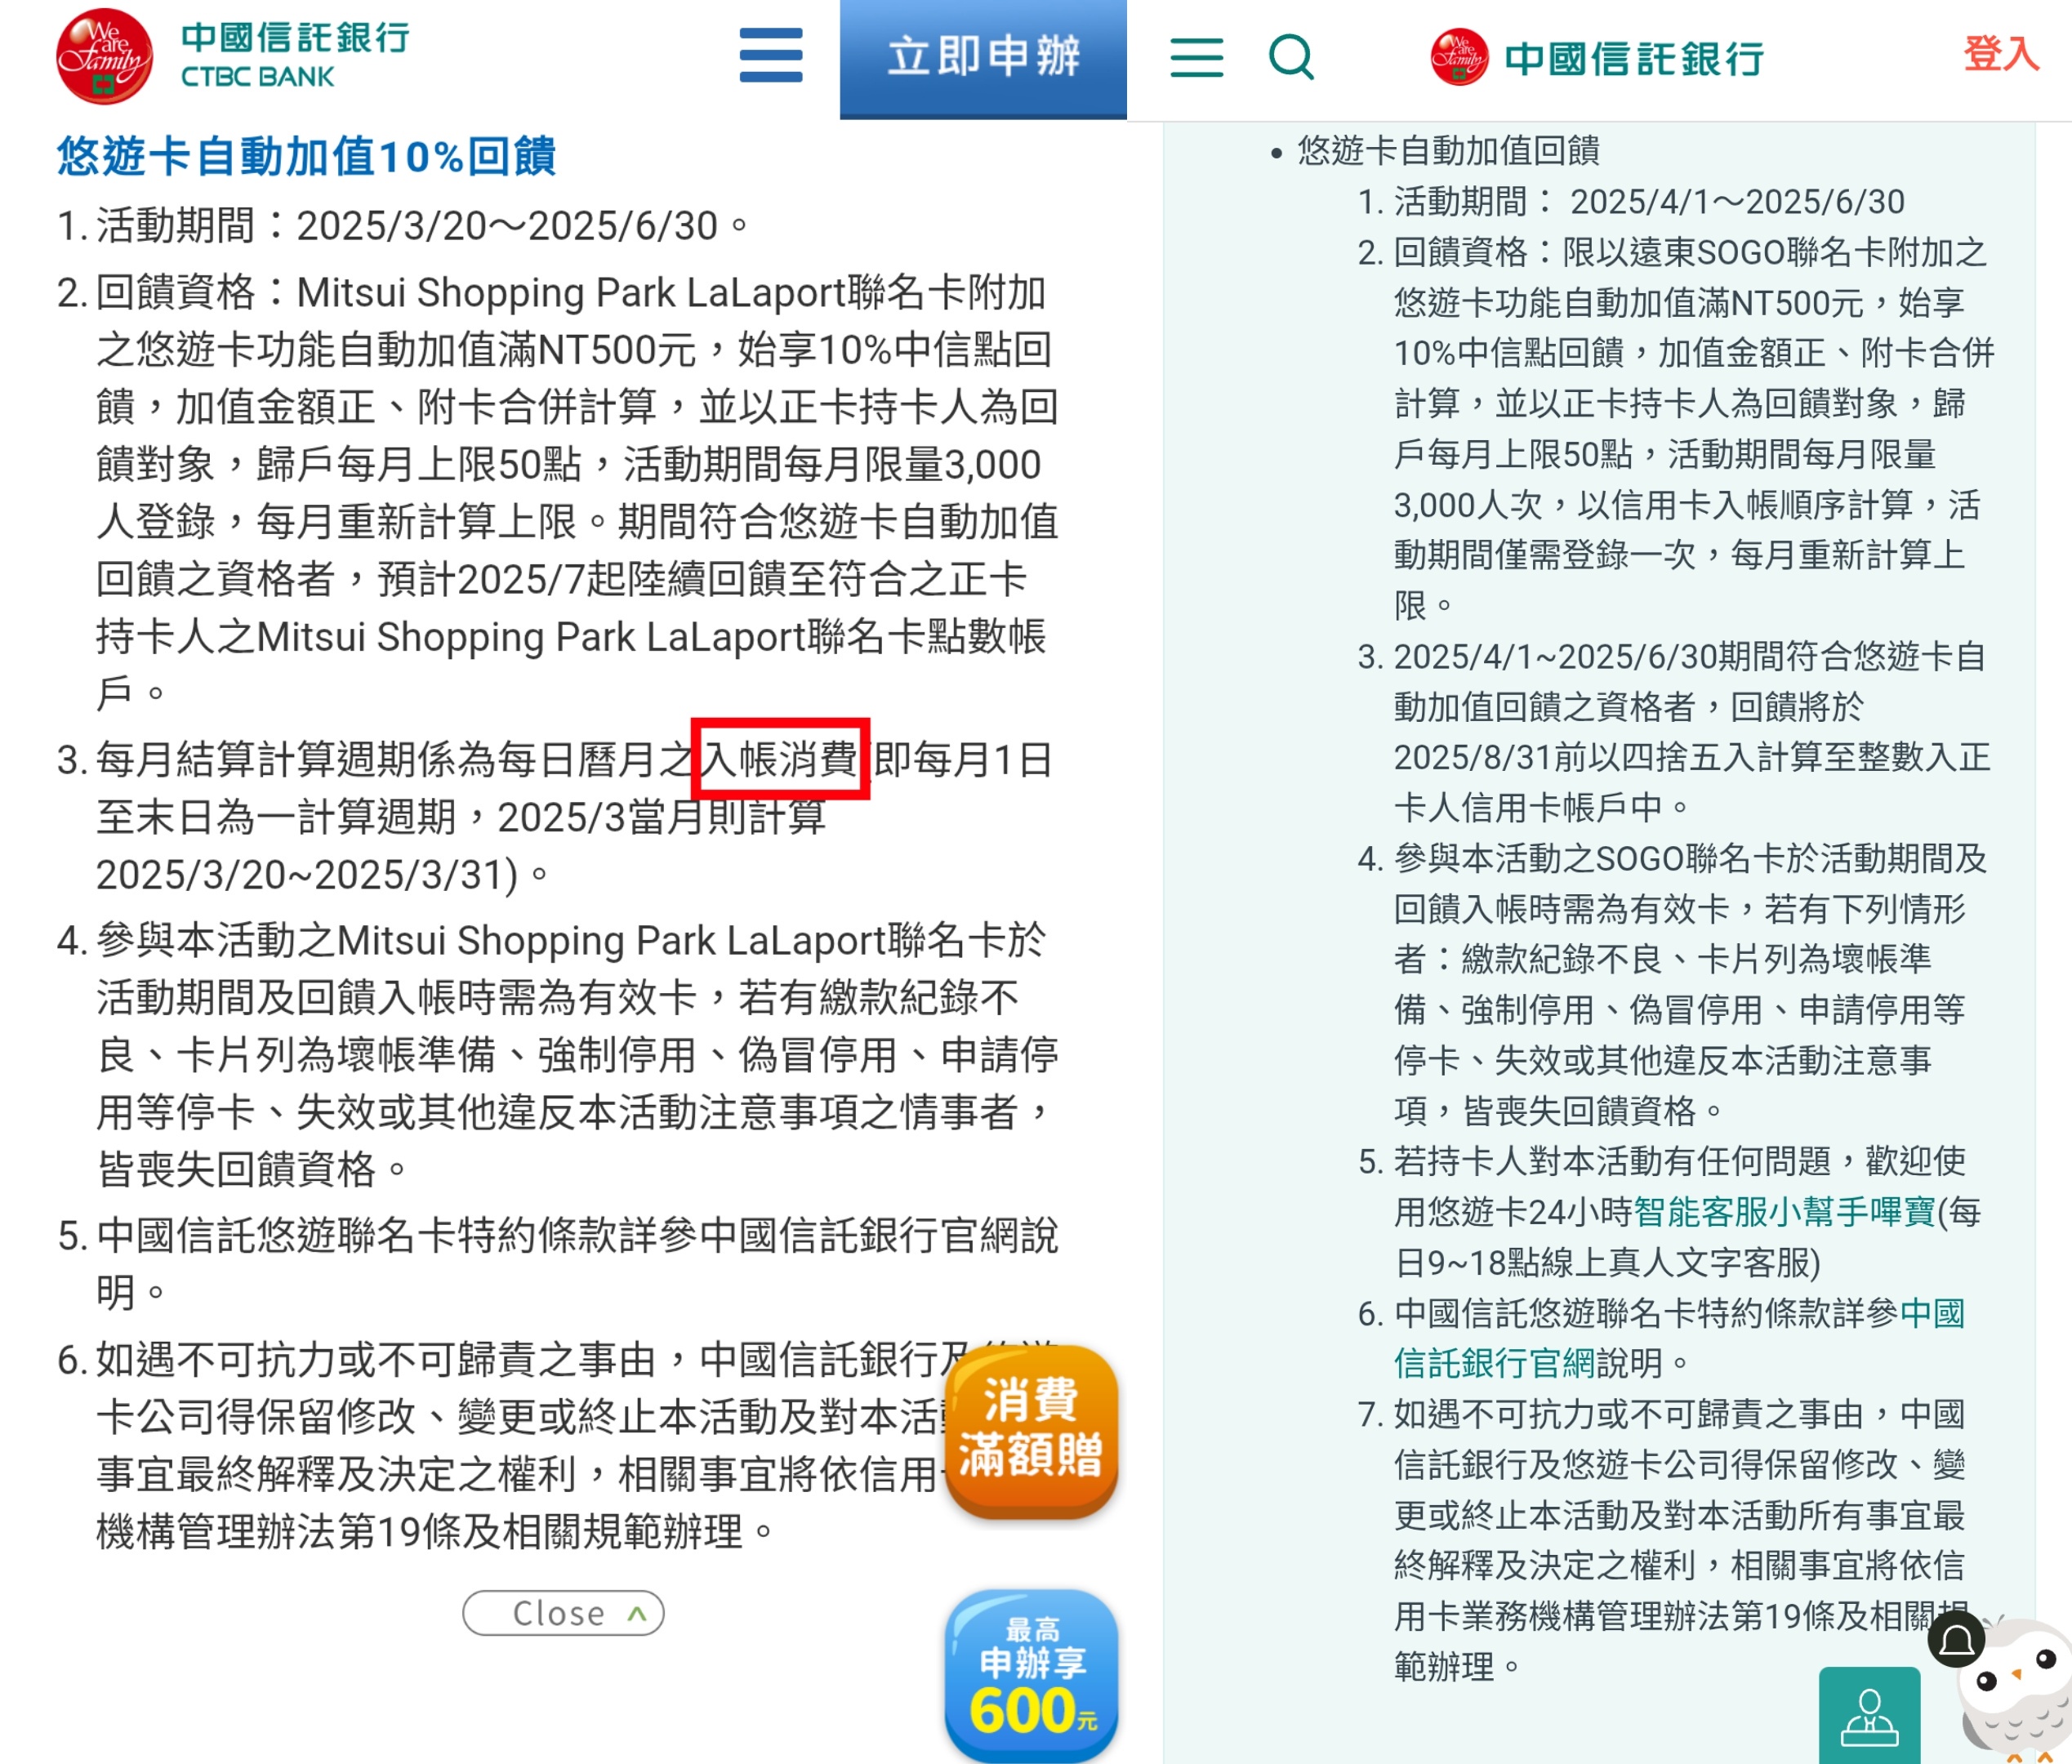Click the Close button's chevron up arrow
Image resolution: width=2072 pixels, height=1764 pixels.
click(x=637, y=1613)
